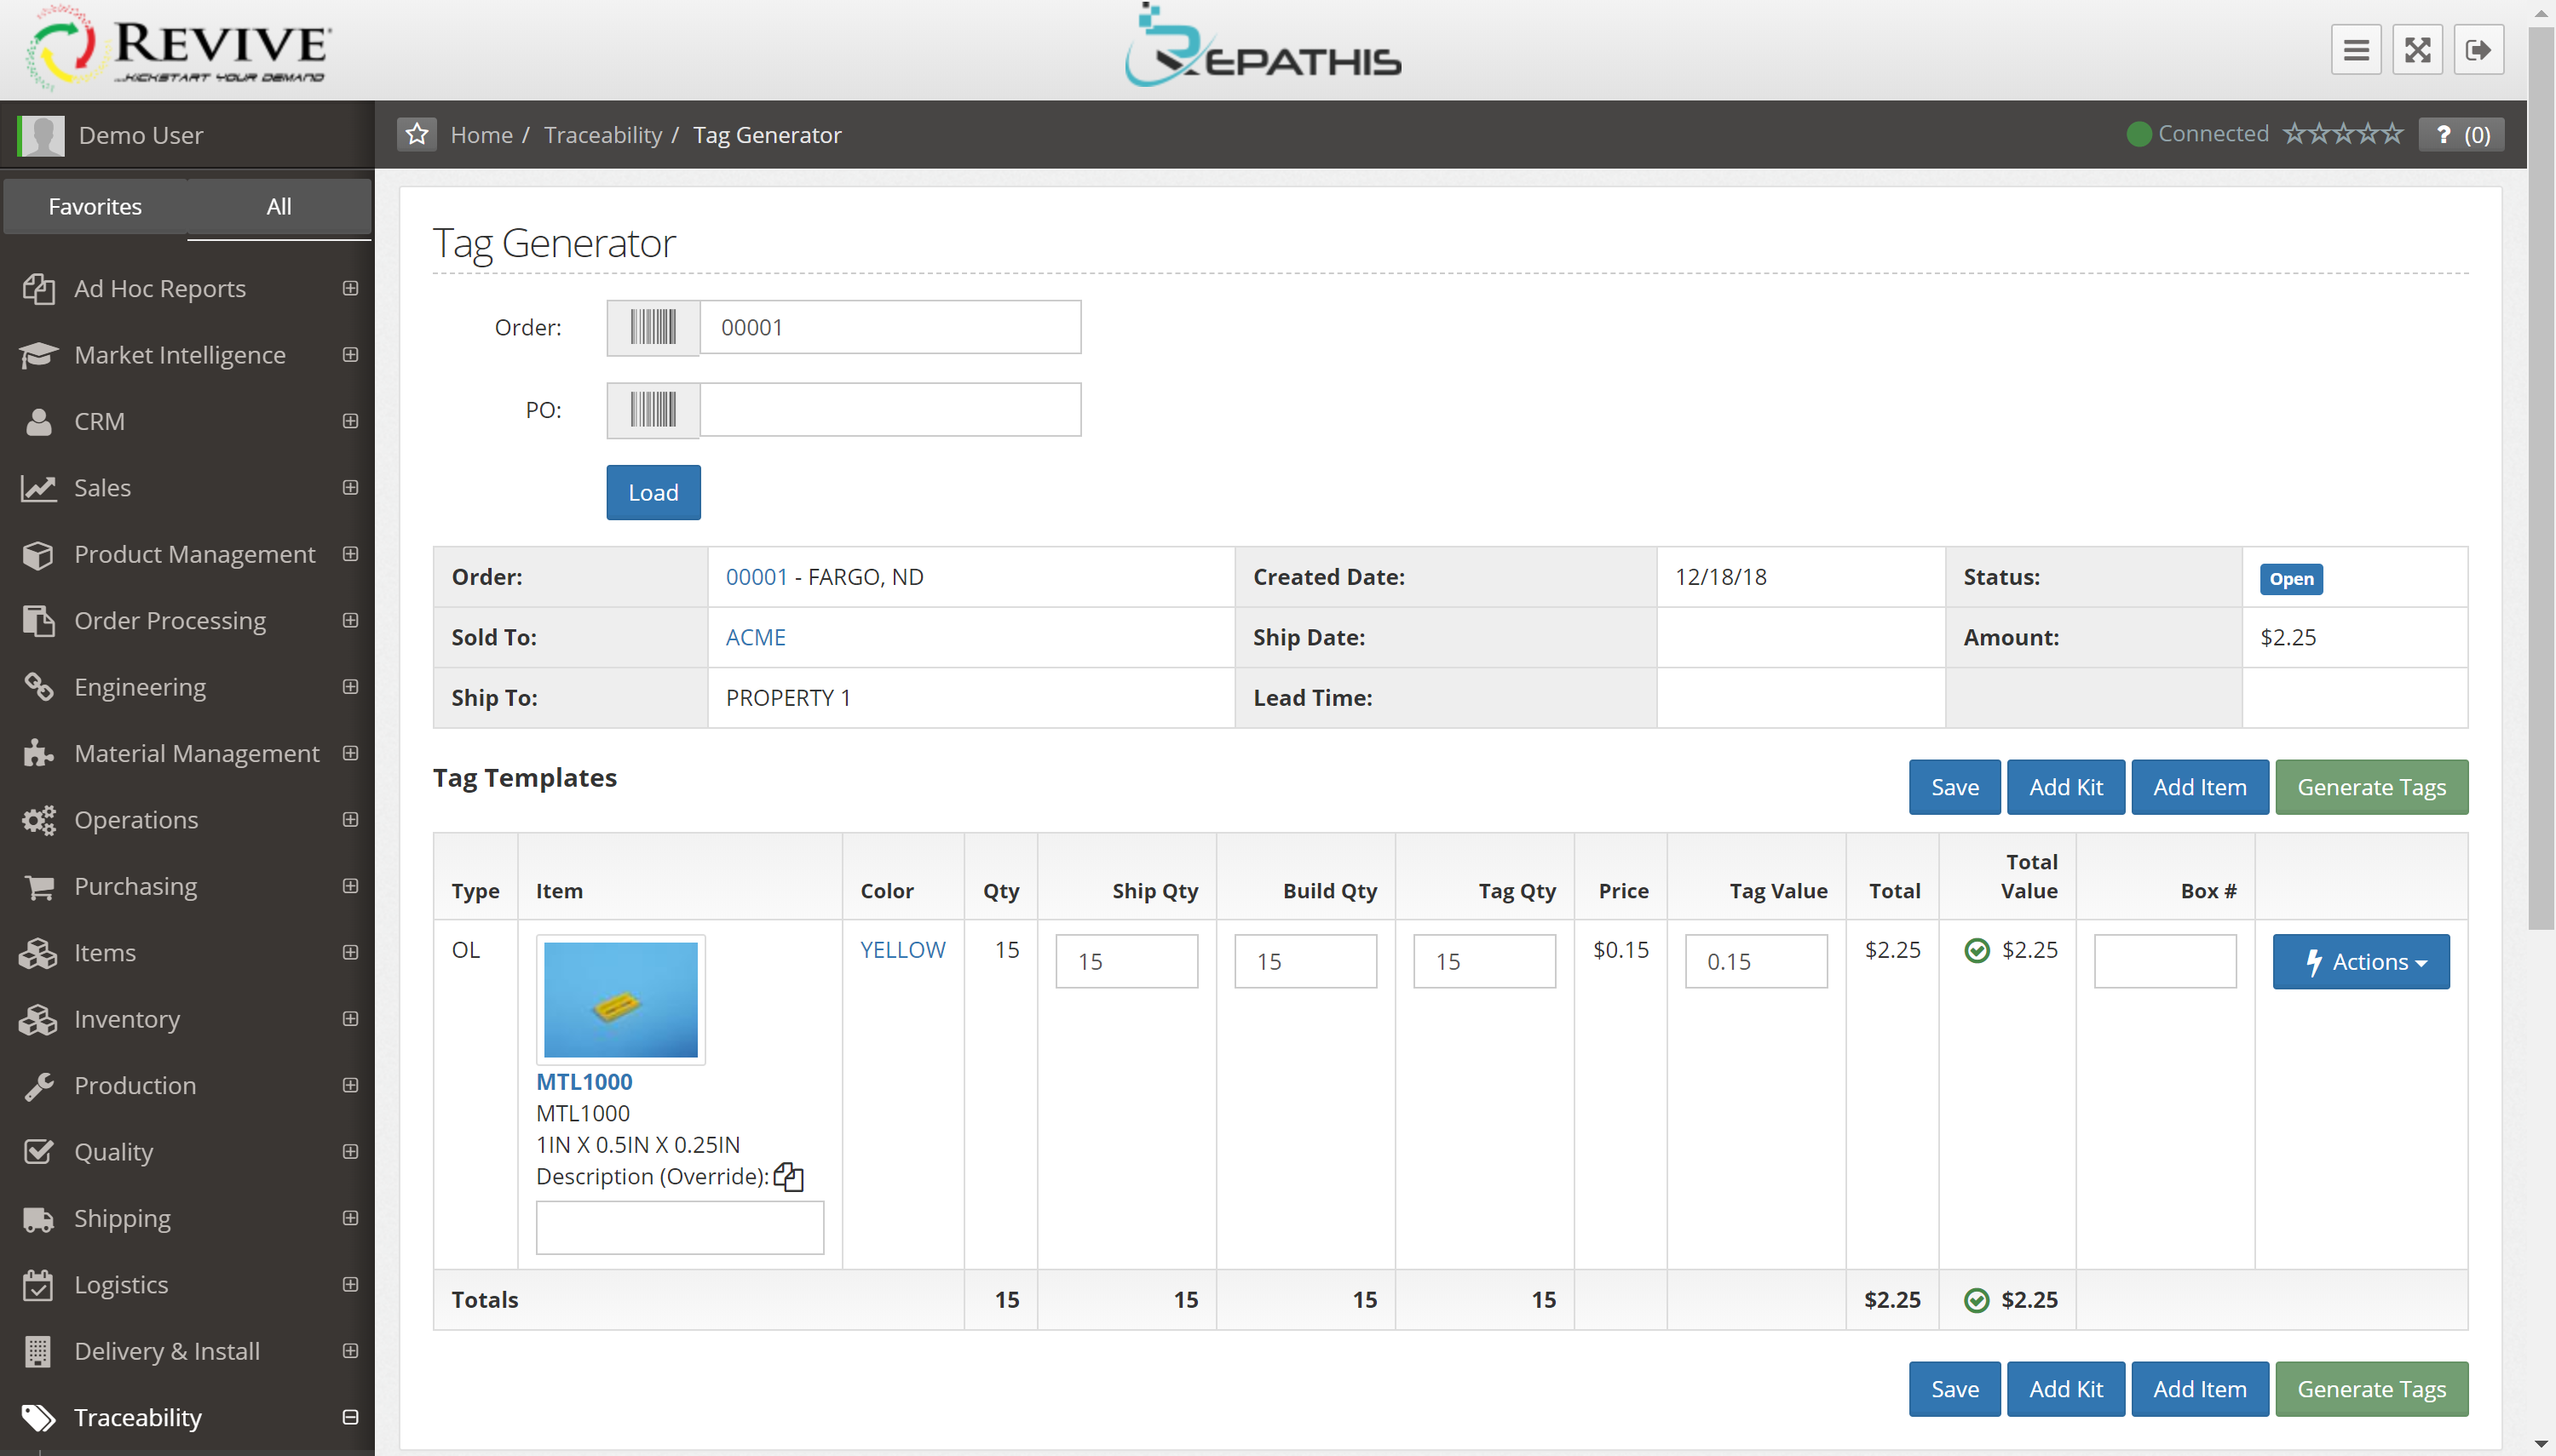
Task: Open the Shipping menu item
Action: (x=122, y=1218)
